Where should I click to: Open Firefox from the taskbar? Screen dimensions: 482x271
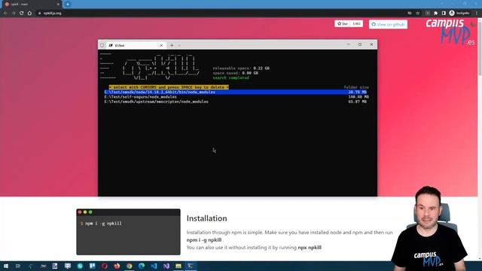tap(117, 266)
